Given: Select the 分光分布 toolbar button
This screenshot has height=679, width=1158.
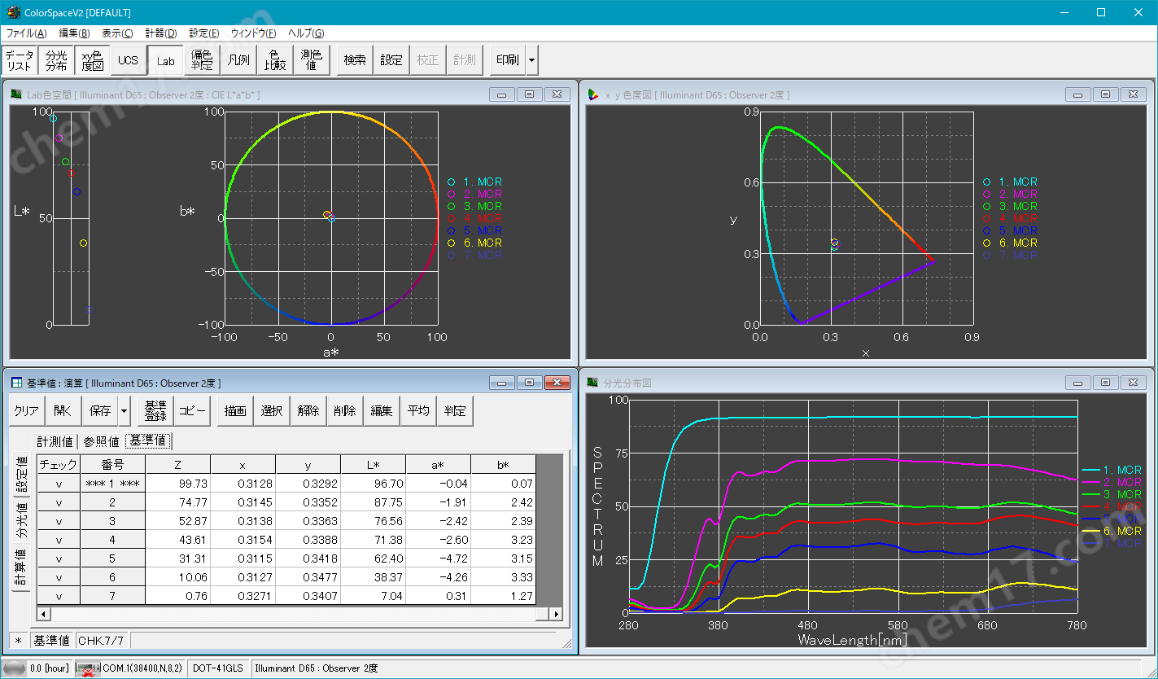Looking at the screenshot, I should pos(56,60).
